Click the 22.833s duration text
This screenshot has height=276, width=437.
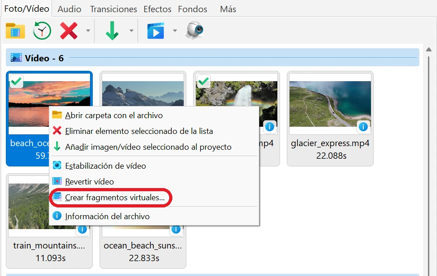click(x=144, y=258)
